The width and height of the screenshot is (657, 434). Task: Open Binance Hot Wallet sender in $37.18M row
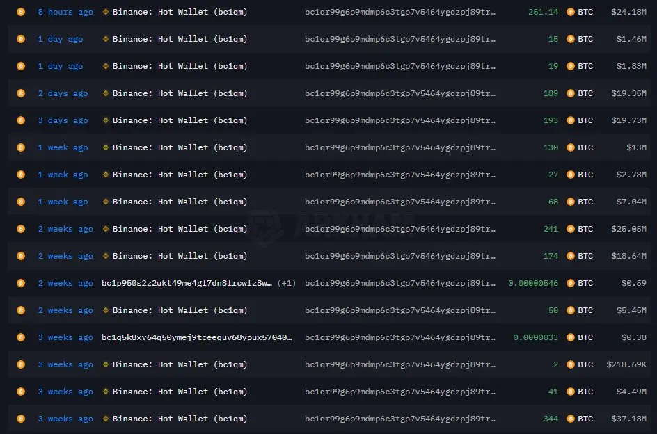click(180, 419)
